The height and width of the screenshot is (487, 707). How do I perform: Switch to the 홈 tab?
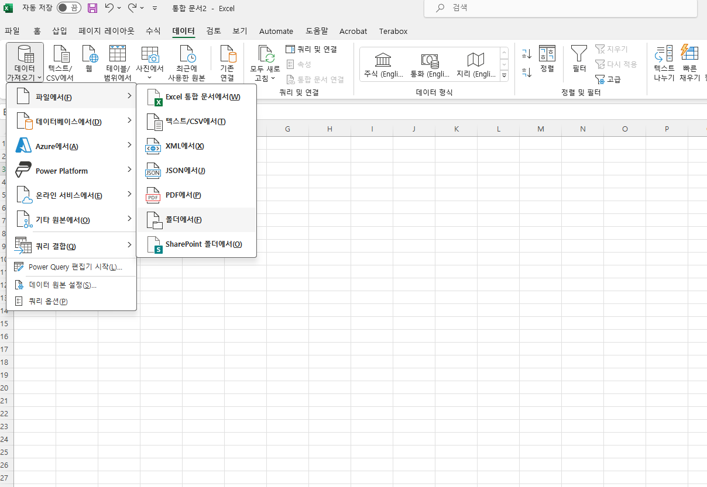coord(37,31)
